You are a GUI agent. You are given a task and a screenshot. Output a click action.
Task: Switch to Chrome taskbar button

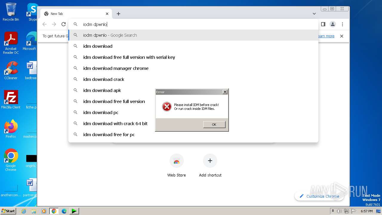54,211
